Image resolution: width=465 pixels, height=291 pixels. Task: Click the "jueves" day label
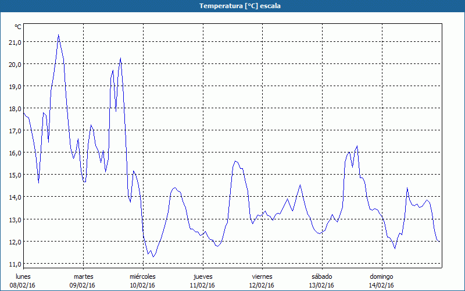point(203,276)
